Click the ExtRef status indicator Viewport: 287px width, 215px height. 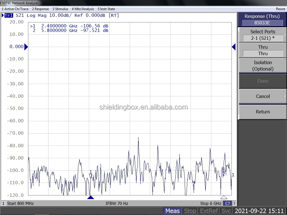209,211
